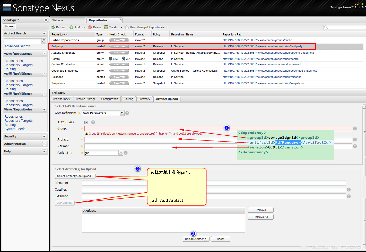Open the Browse Storage tab
This screenshot has width=366, height=252.
86,99
